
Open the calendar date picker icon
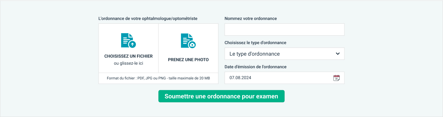point(336,78)
